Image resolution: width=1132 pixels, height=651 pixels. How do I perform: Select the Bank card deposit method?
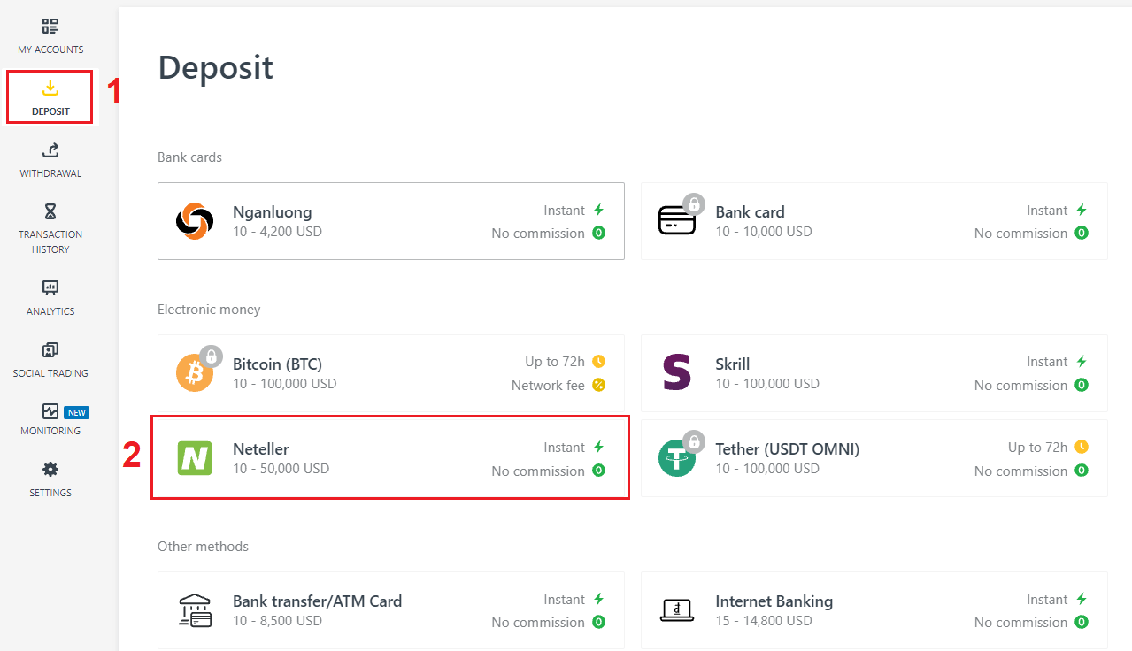click(874, 221)
